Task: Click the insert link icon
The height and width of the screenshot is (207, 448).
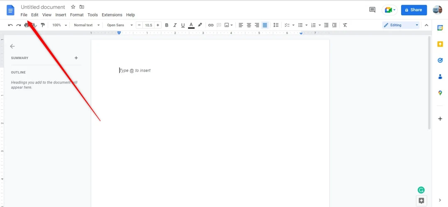Action: [211, 25]
